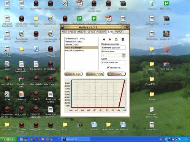Screen dimensions: 190x142
Task: Click the Добавить PvPGN button
Action: tap(95, 74)
